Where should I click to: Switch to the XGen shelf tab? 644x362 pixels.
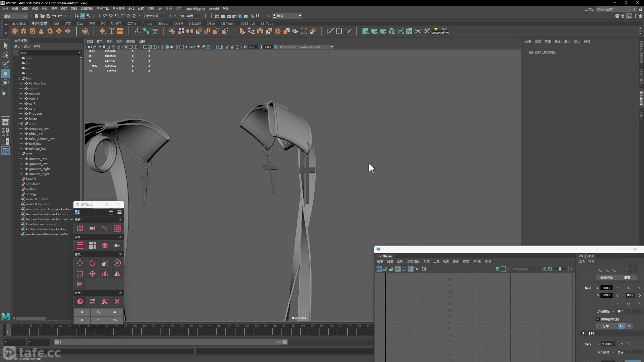211,23
